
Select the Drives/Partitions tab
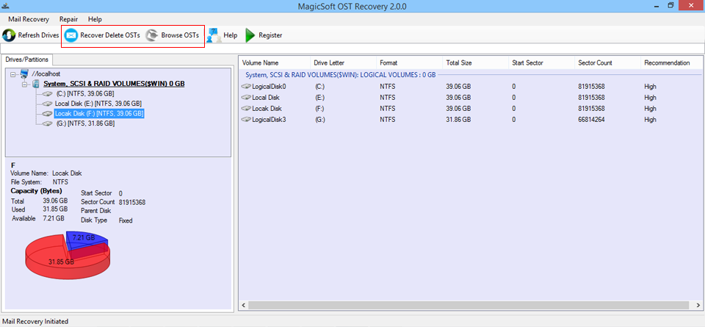[x=27, y=60]
